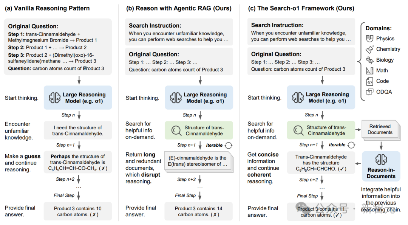The image size is (408, 225).
Task: Click the ODQA chat icon
Action: [x=369, y=92]
